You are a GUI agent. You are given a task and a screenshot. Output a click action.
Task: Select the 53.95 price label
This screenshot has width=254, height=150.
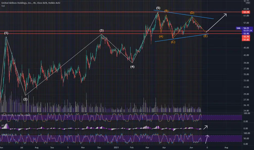pos(246,34)
